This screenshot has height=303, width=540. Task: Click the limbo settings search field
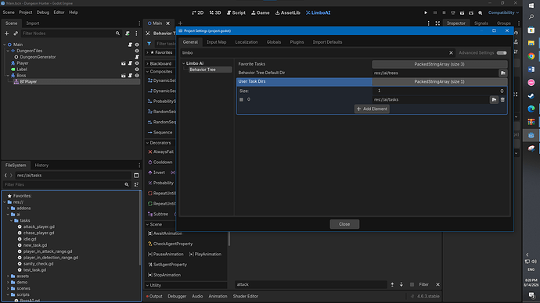tap(314, 53)
